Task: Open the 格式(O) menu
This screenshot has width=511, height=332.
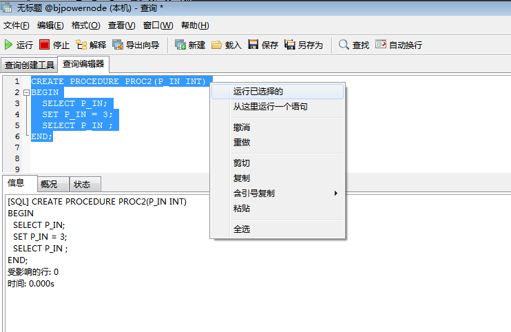Action: pyautogui.click(x=85, y=25)
